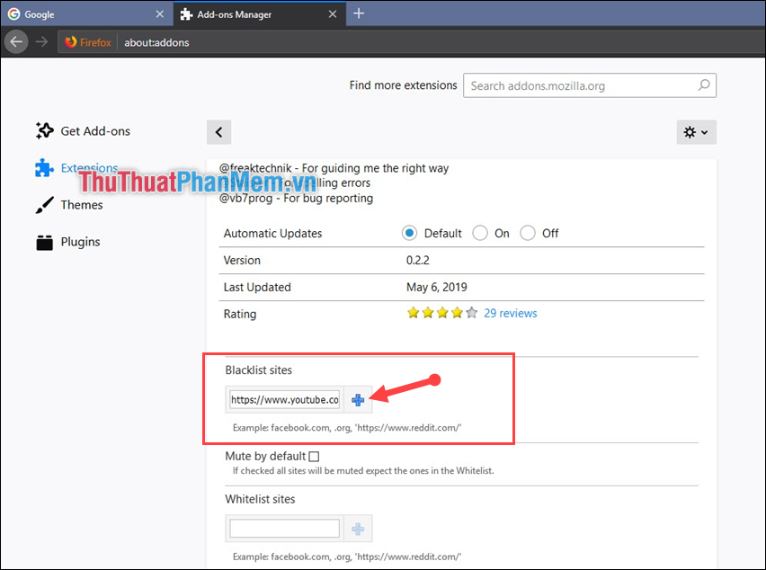766x570 pixels.
Task: Open a new tab with the plus button
Action: click(x=359, y=13)
